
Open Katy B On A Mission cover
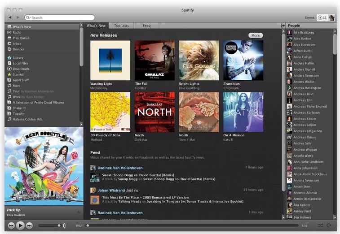(x=243, y=112)
